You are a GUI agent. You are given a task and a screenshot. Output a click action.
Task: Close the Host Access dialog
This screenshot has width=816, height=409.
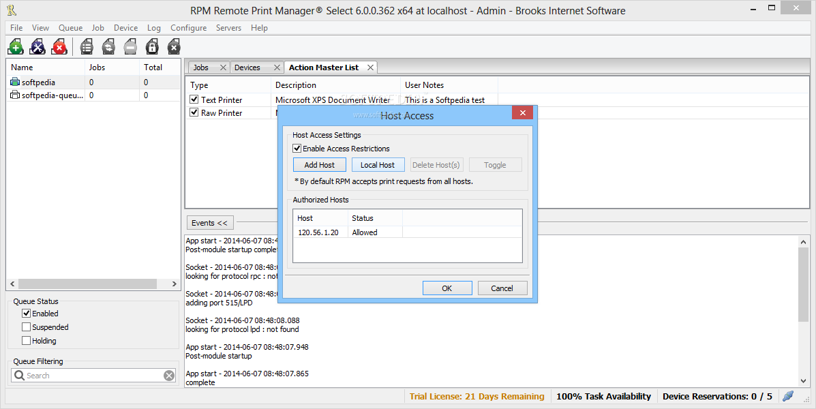pyautogui.click(x=522, y=112)
